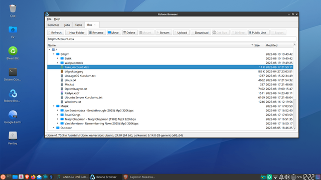Click the file list vertical scrollbar
The image size is (321, 180).
pyautogui.click(x=295, y=87)
